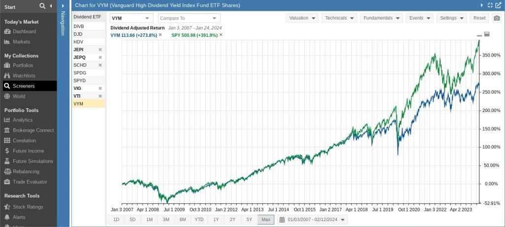Expand the blue Navigation panel strip
Screen dimensions: 505x227
click(x=63, y=25)
